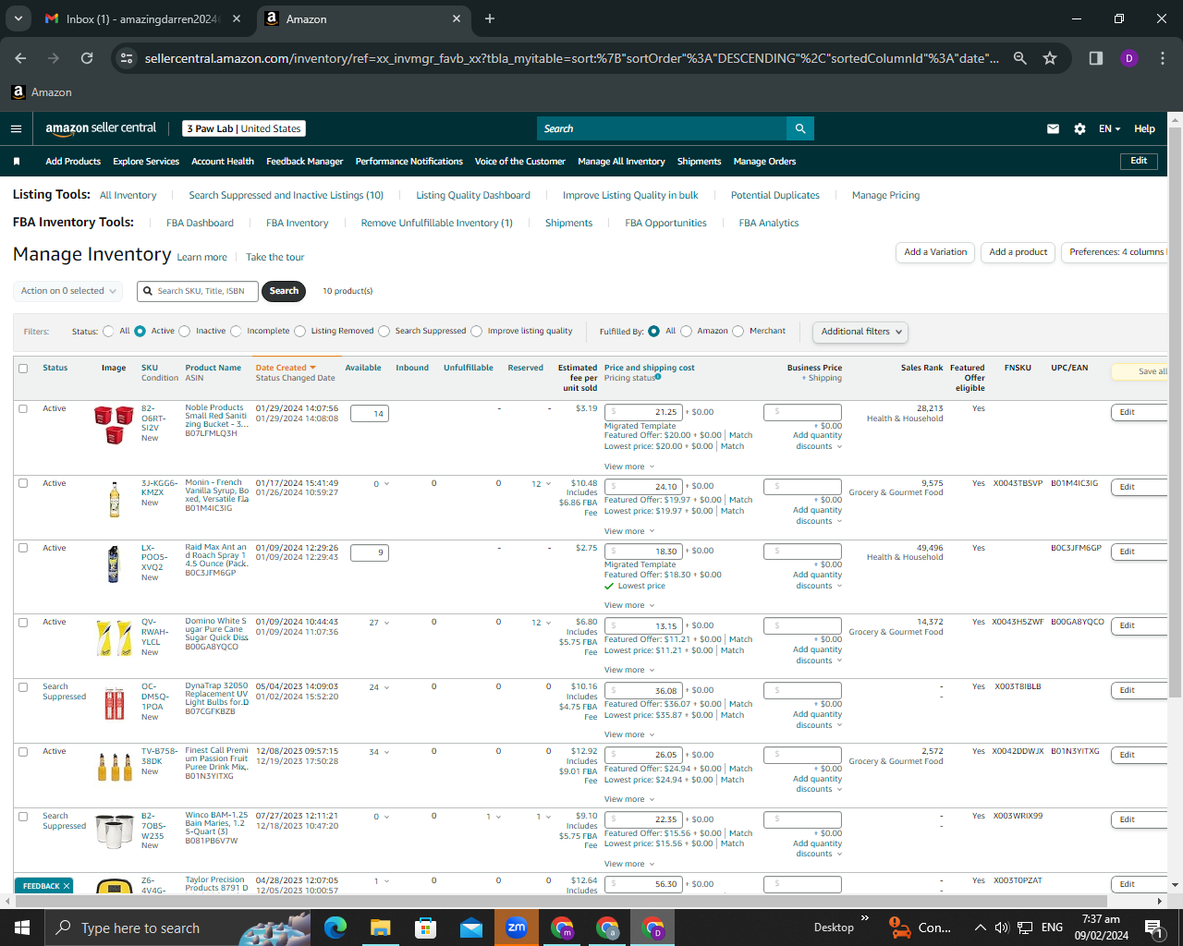
Task: Click the black Search button beside SKU field
Action: pyautogui.click(x=284, y=291)
